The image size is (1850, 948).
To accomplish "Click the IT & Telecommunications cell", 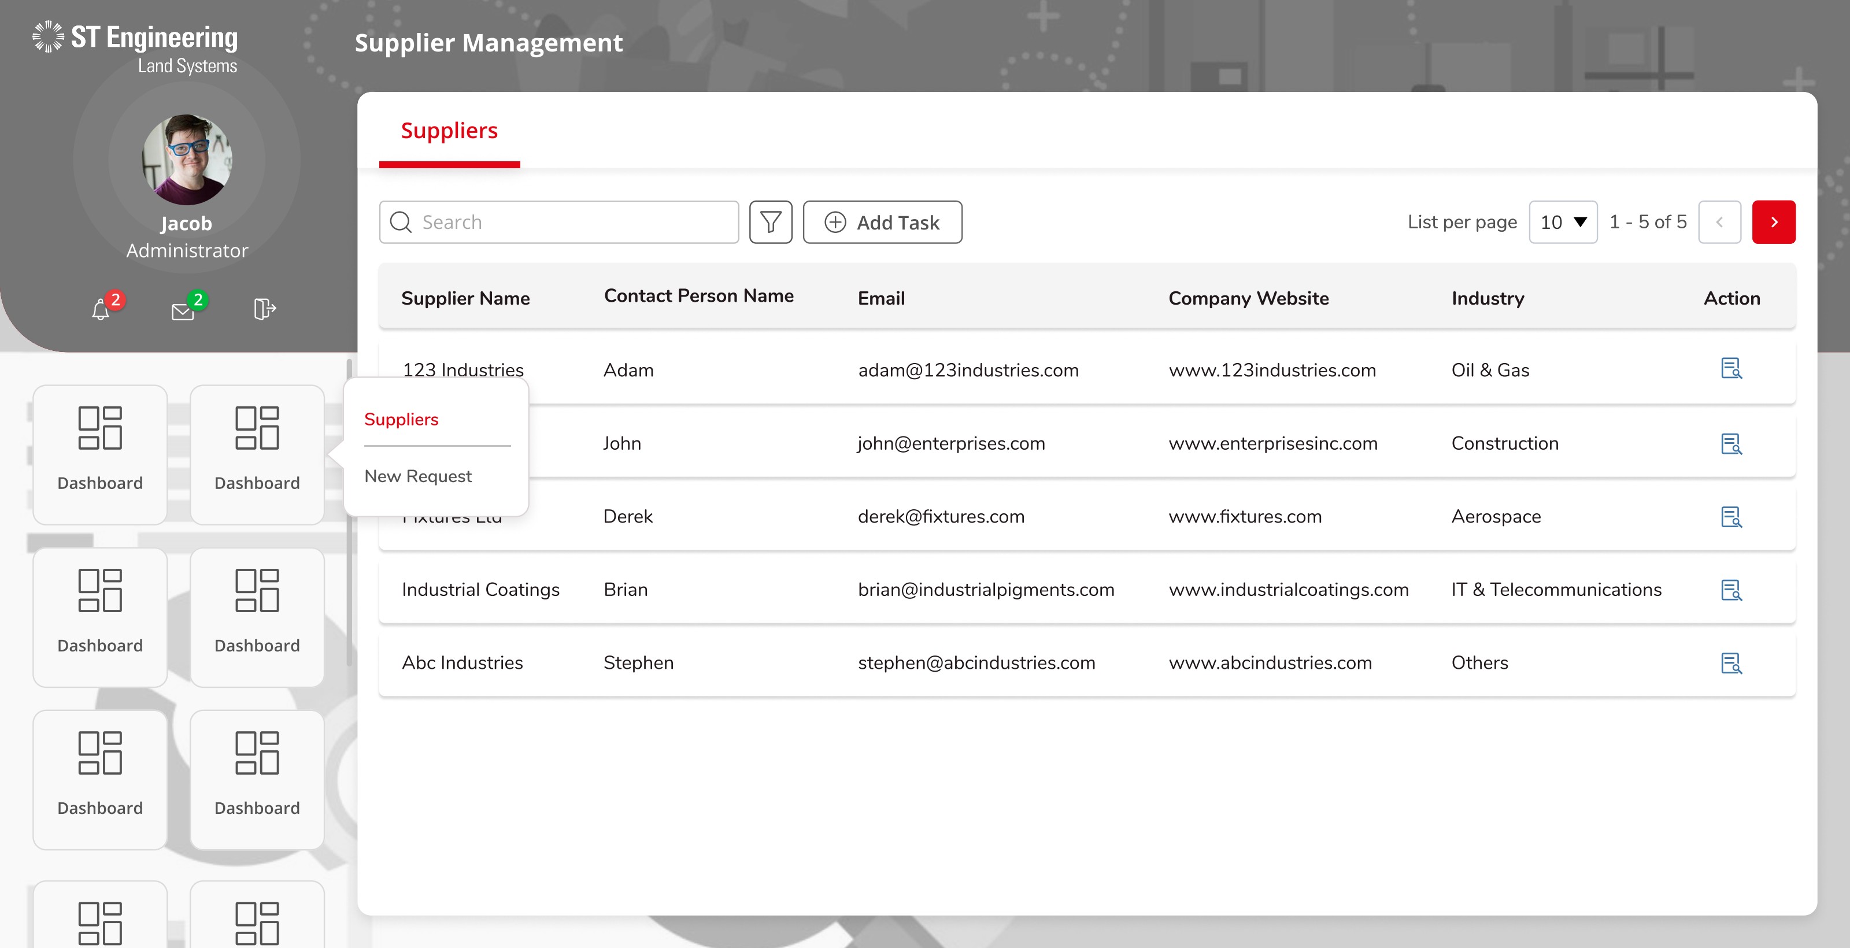I will (x=1556, y=590).
